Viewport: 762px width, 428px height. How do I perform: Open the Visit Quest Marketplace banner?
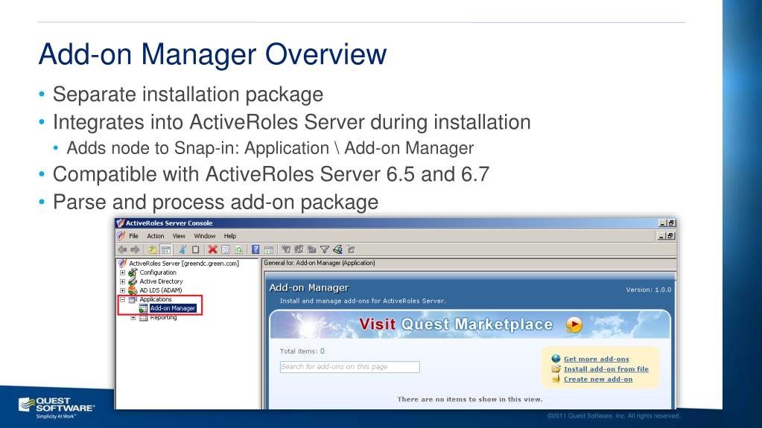[x=470, y=325]
